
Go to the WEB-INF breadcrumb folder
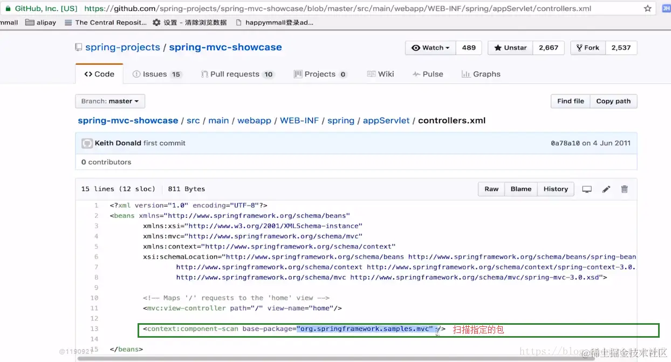(x=299, y=120)
